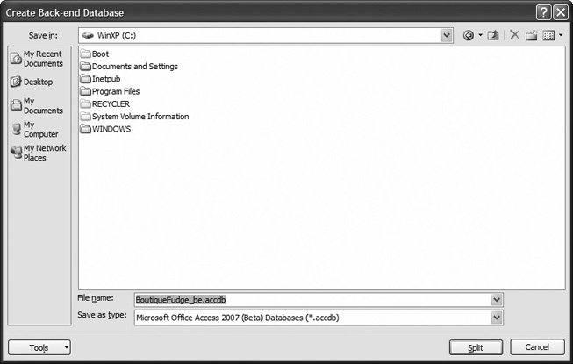Click the Split button
The image size is (573, 364).
(x=476, y=347)
